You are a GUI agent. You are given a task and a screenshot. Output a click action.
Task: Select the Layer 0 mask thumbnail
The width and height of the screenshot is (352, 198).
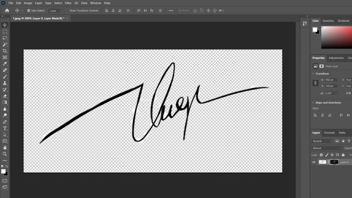click(334, 162)
